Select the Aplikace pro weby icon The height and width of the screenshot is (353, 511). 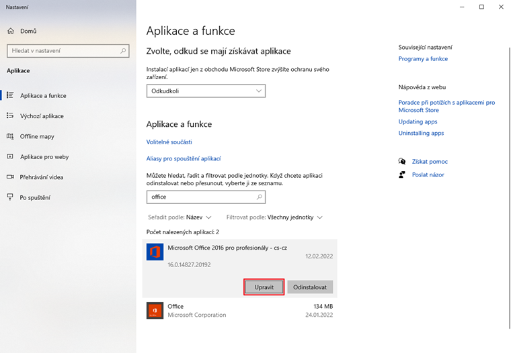tap(10, 157)
